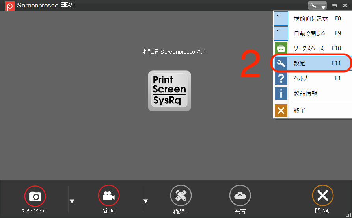
Task: Click the orange X icon for 終了
Action: pos(281,111)
